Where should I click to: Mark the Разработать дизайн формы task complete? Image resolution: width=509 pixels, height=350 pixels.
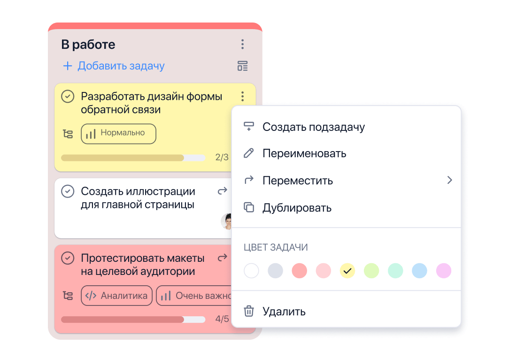67,96
